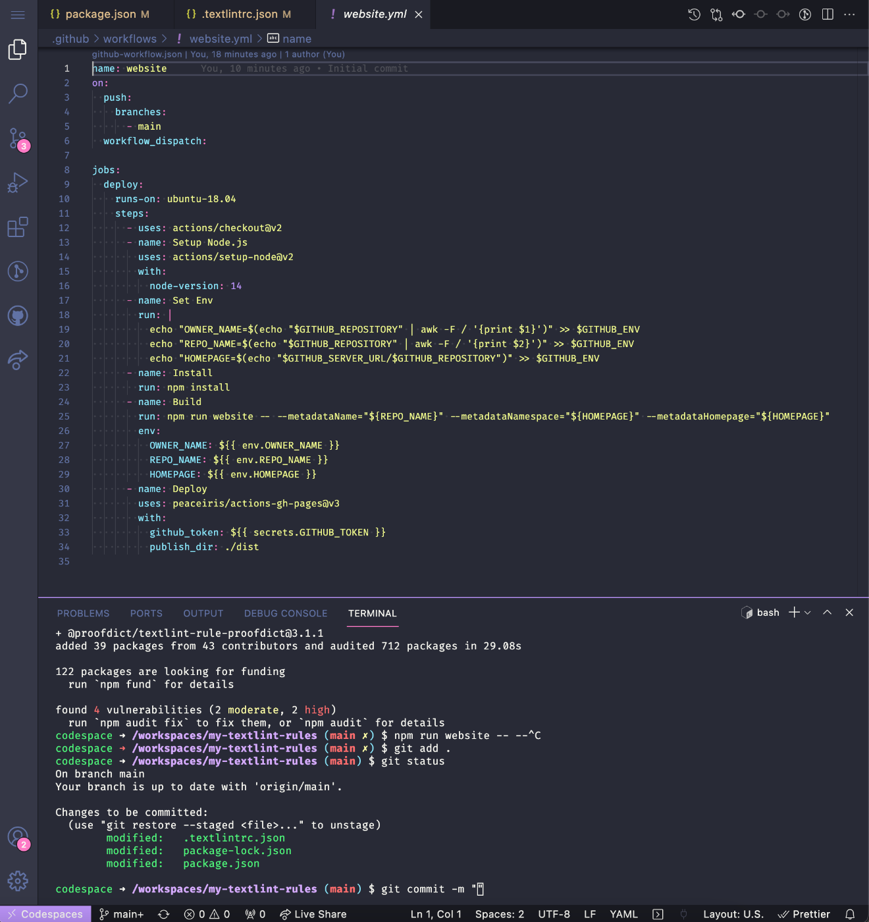This screenshot has height=922, width=869.
Task: Change language mode YAML
Action: pyautogui.click(x=623, y=914)
